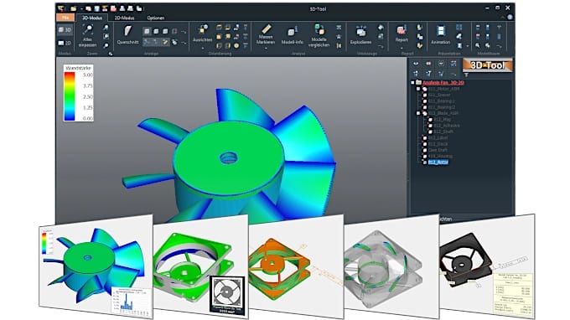Activate the Explodieren explode tool
Image resolution: width=570 pixels, height=320 pixels.
coord(360,35)
